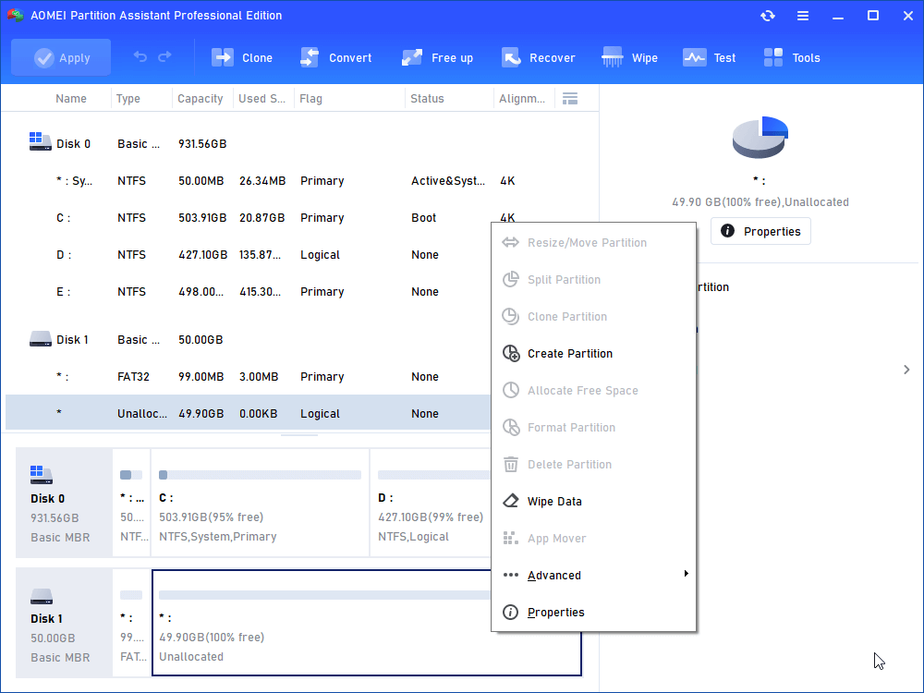924x693 pixels.
Task: Open the Free up toolbar menu
Action: pyautogui.click(x=437, y=57)
